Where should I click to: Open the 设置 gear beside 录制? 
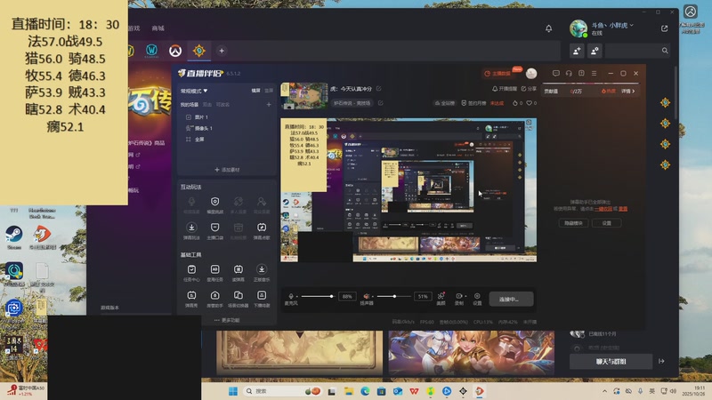point(477,296)
